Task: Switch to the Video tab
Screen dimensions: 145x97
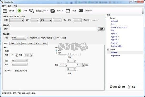Action: (18, 44)
